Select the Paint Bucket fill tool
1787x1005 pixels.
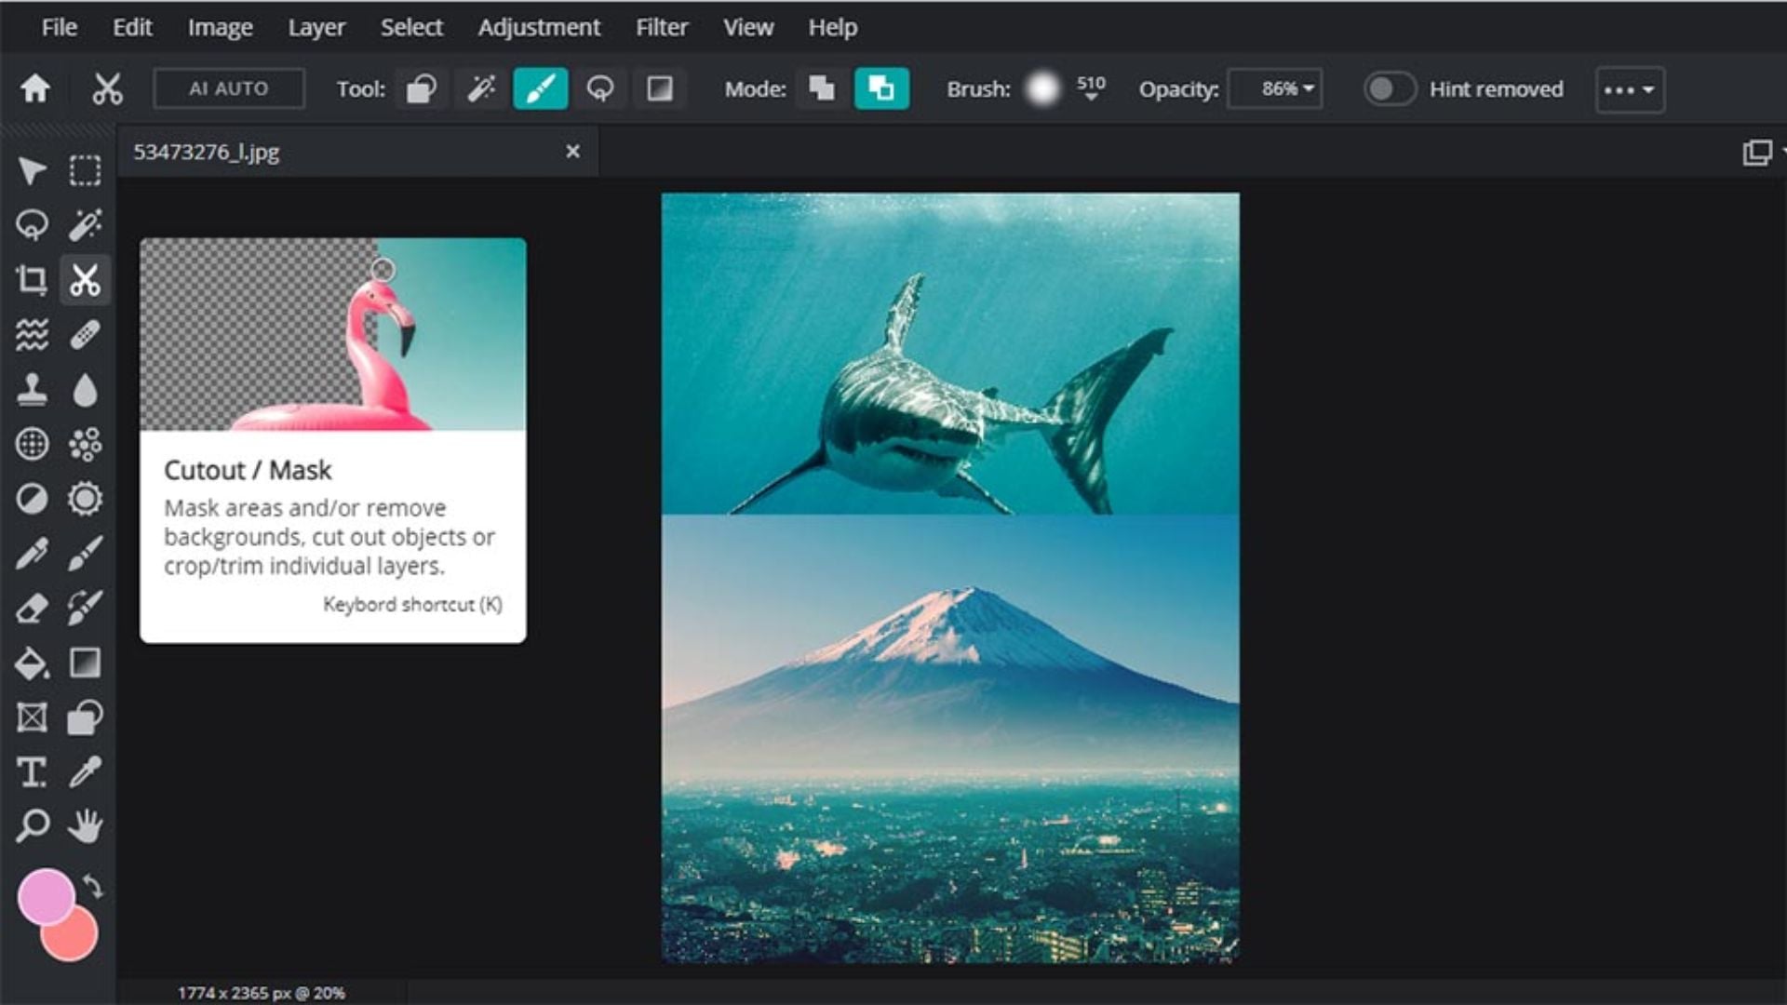(x=32, y=663)
